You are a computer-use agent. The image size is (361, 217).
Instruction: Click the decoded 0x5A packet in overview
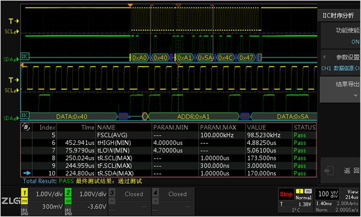coord(205,57)
